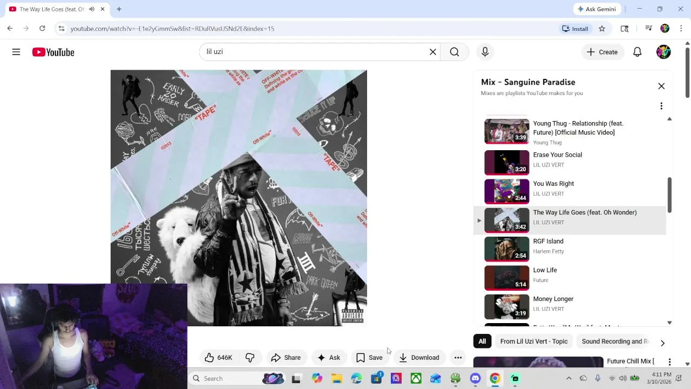Play You Was Right from playlist
Viewport: 691px width, 389px height.
pyautogui.click(x=570, y=191)
